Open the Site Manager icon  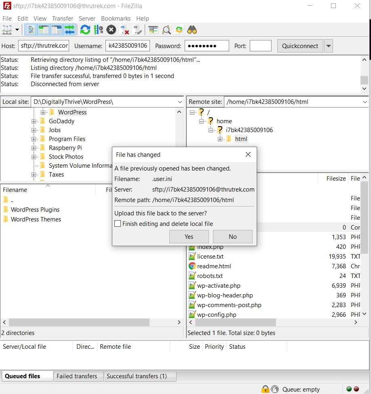tap(7, 30)
